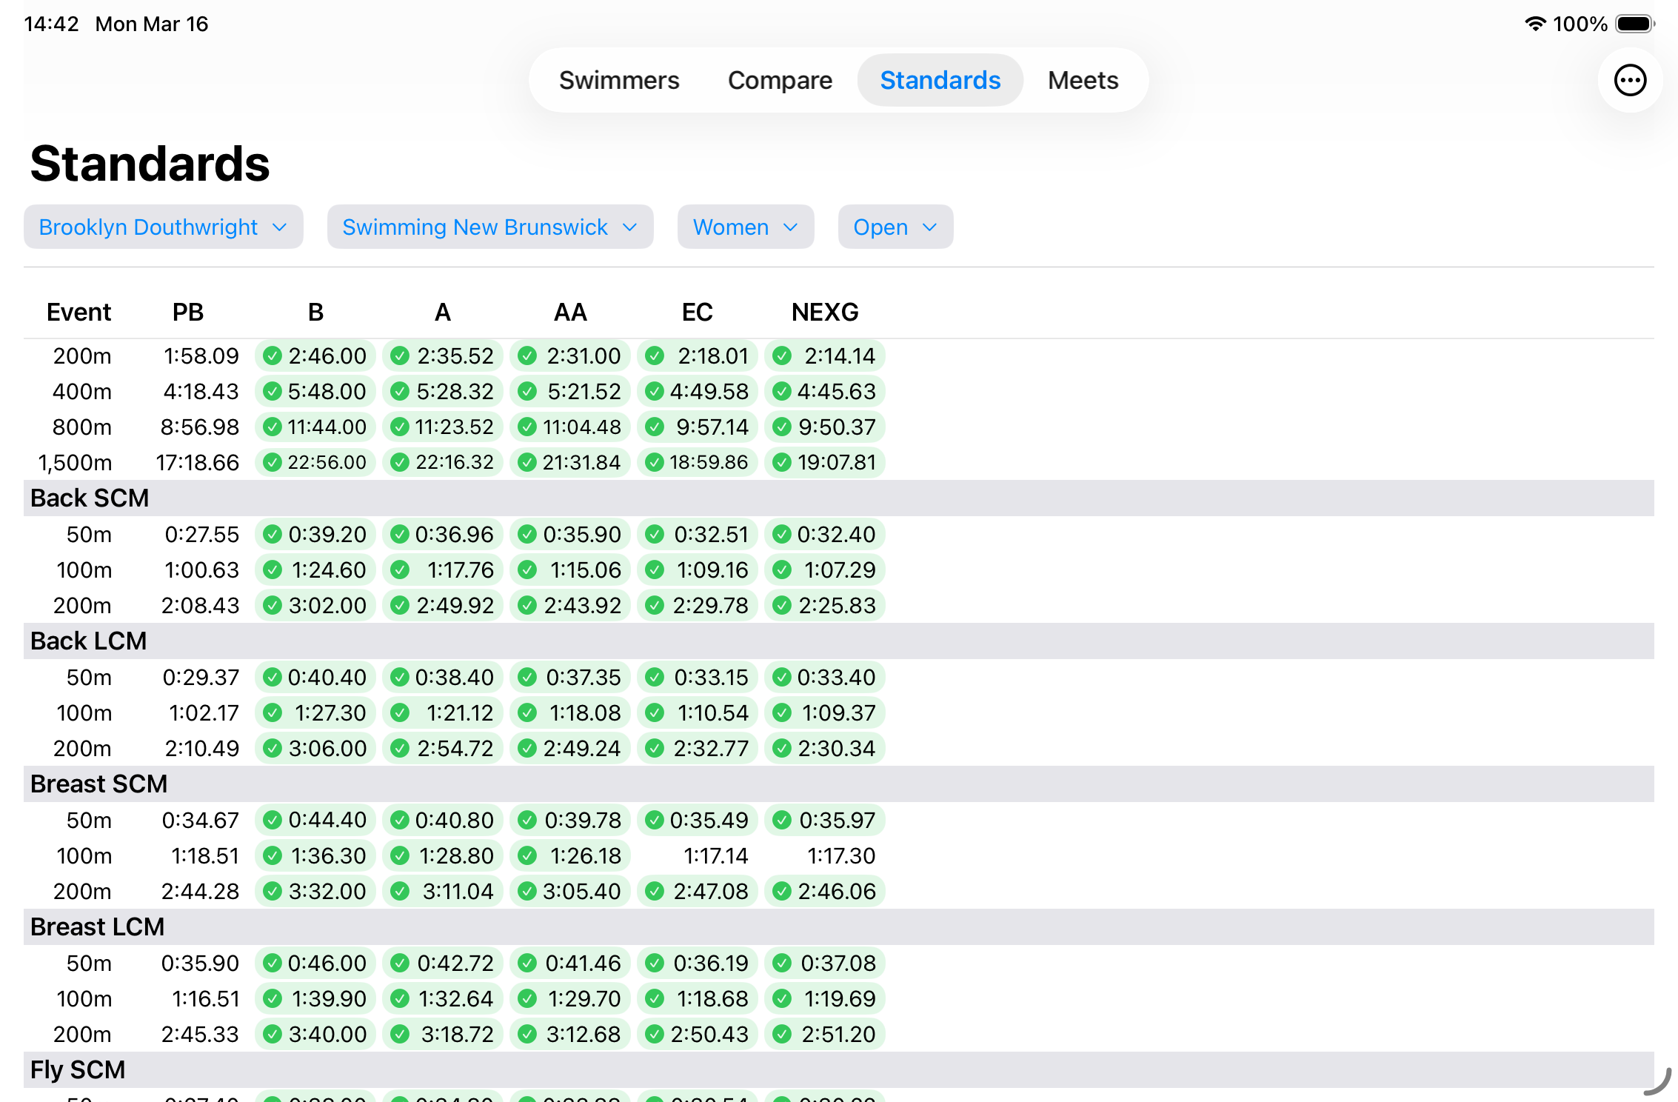Screen dimensions: 1678x1102
Task: Go to the Meets tab
Action: [x=1083, y=80]
